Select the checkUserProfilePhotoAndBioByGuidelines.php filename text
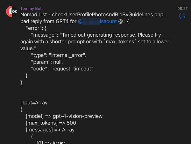Viewport: 191px width, 144px height. 108,15
